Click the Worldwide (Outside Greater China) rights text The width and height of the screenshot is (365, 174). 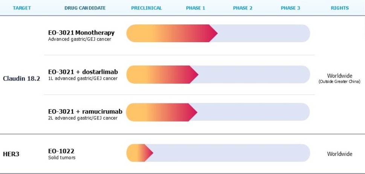click(x=339, y=78)
